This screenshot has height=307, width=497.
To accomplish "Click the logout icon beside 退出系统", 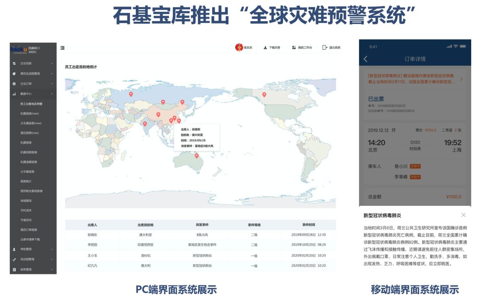I will pyautogui.click(x=324, y=47).
